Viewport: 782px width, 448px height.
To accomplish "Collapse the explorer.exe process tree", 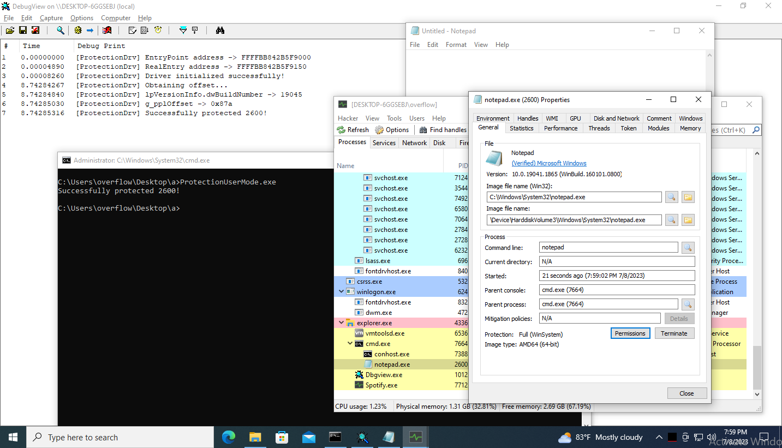I will [342, 322].
